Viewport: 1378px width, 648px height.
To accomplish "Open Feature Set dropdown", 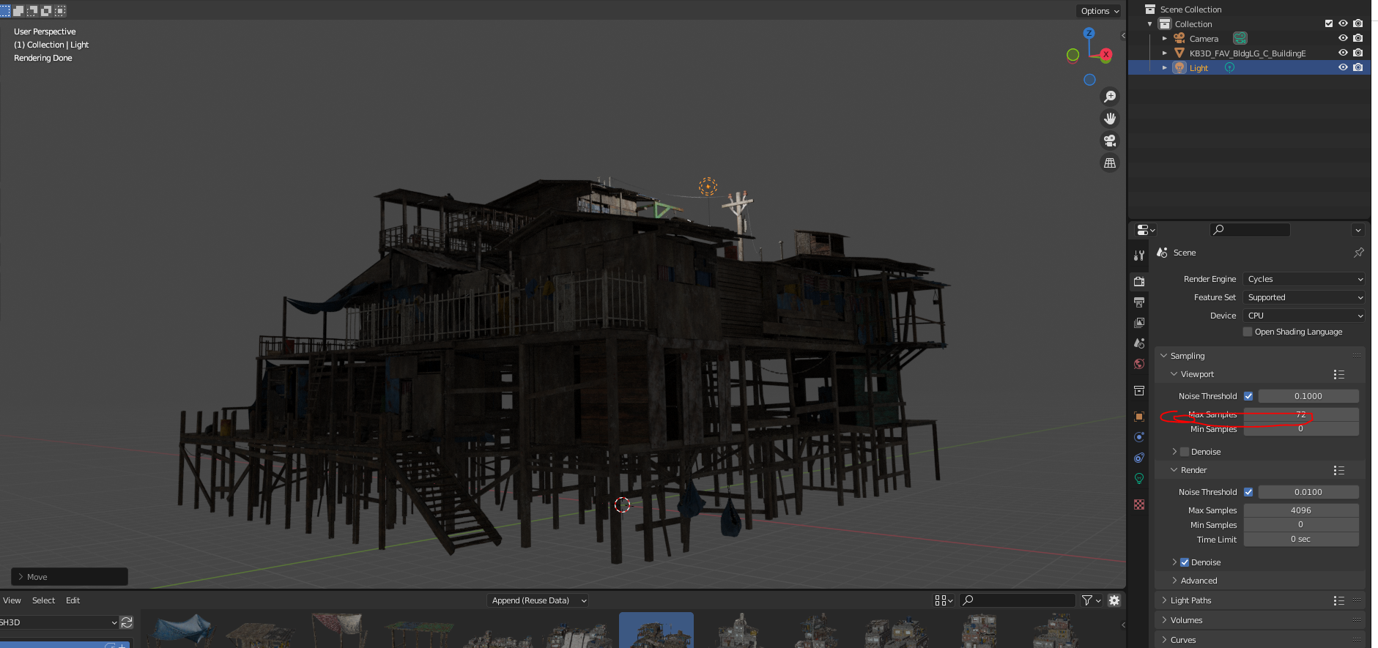I will click(x=1303, y=297).
